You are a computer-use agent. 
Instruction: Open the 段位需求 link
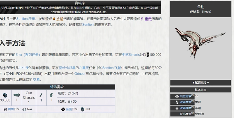pyautogui.click(x=185, y=96)
